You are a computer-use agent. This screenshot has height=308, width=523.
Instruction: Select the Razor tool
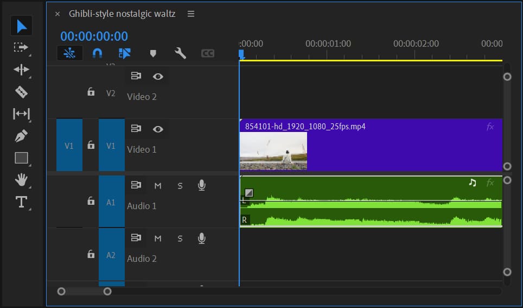21,92
